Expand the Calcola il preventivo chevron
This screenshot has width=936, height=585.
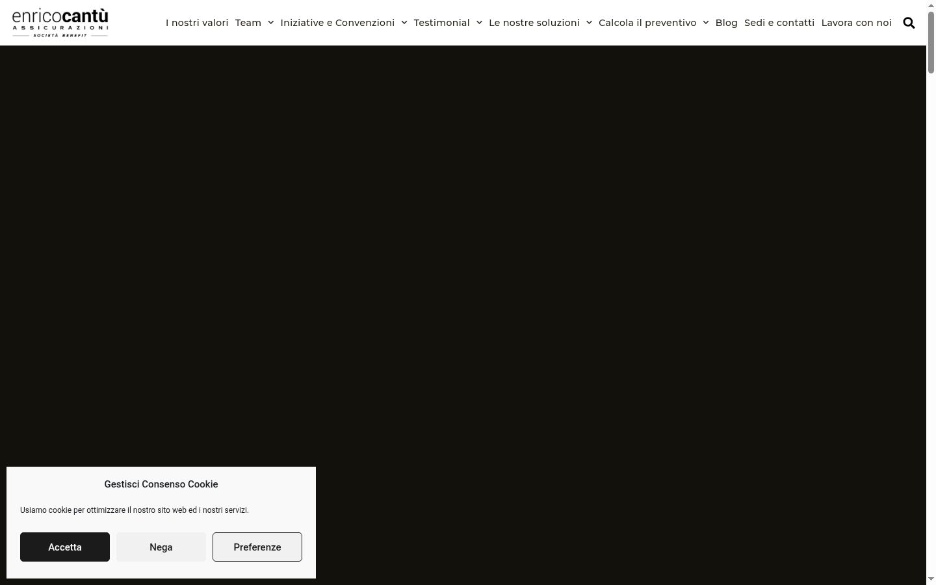706,23
